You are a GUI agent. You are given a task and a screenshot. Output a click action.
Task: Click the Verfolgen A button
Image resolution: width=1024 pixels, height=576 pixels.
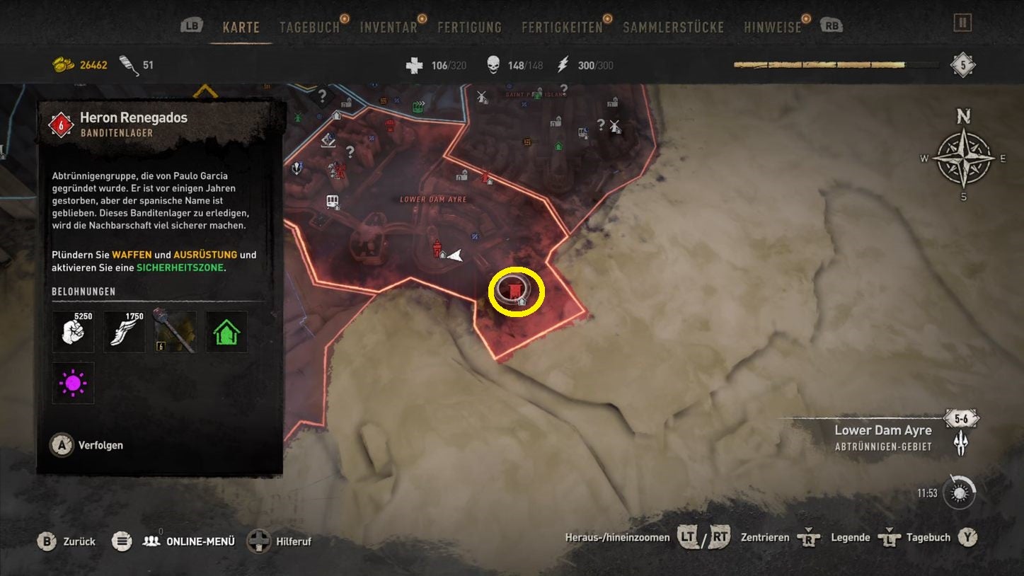pyautogui.click(x=86, y=445)
